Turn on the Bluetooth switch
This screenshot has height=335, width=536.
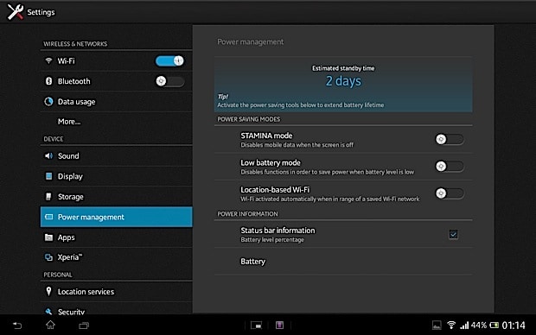coord(170,81)
